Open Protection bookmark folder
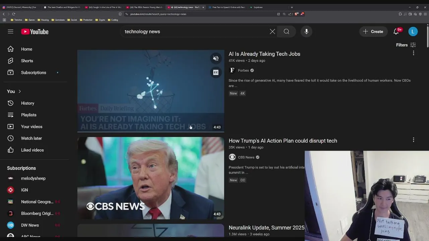Screen dimensions: 429x241 coord(86,20)
